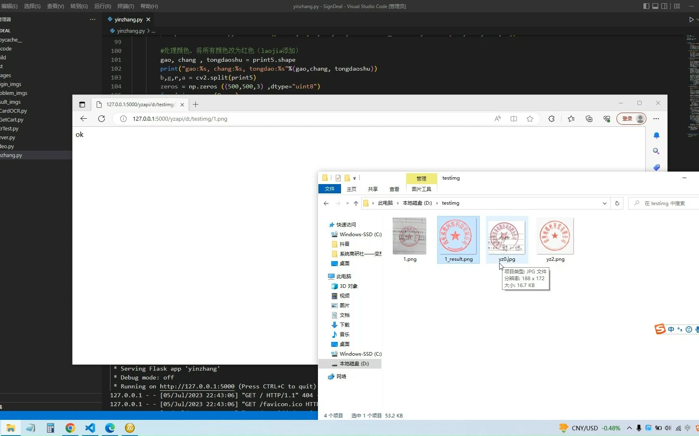Open Edge Settings and more menu
The image size is (699, 436).
pos(656,119)
